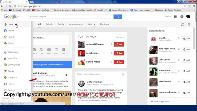Image resolution: width=197 pixels, height=111 pixels.
Task: Add John Lawlor from Suggestions
Action: point(186,60)
